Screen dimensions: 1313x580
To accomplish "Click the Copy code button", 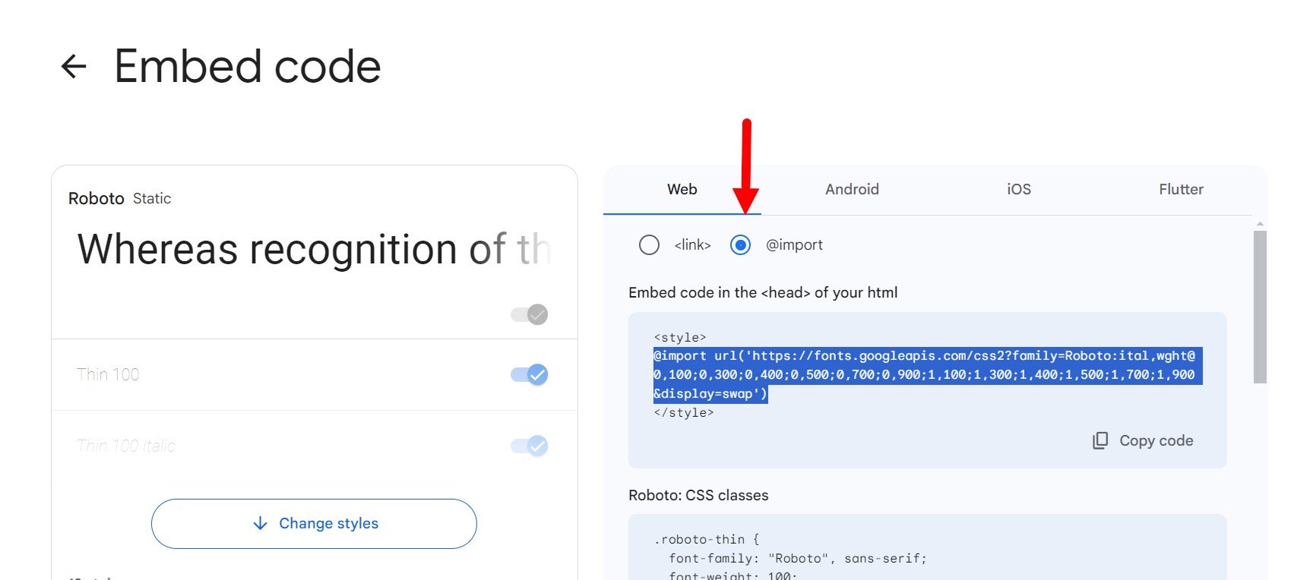I will [1143, 441].
